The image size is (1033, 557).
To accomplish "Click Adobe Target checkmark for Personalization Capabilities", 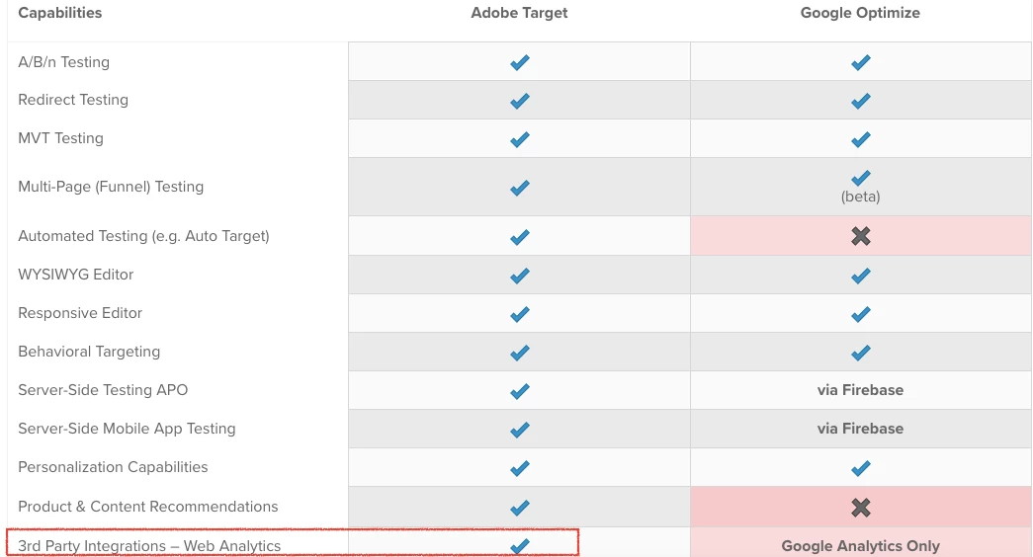I will coord(519,468).
